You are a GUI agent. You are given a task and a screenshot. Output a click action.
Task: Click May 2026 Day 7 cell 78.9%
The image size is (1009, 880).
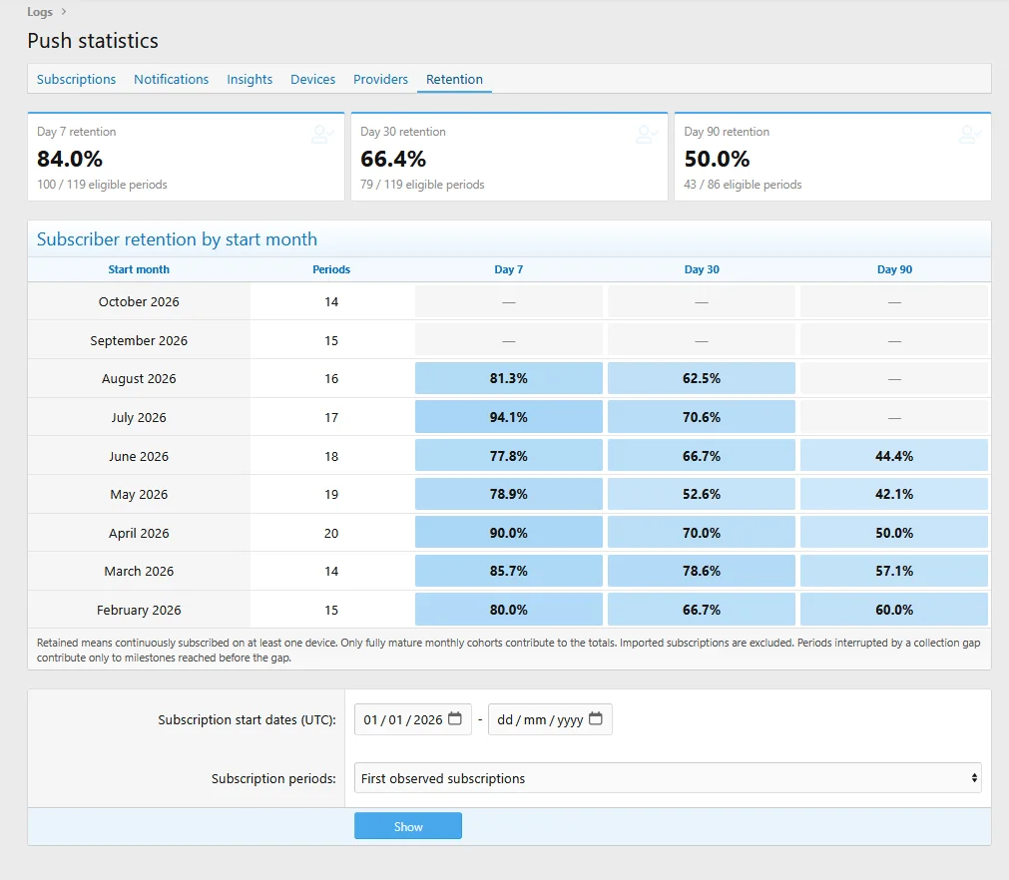coord(508,494)
